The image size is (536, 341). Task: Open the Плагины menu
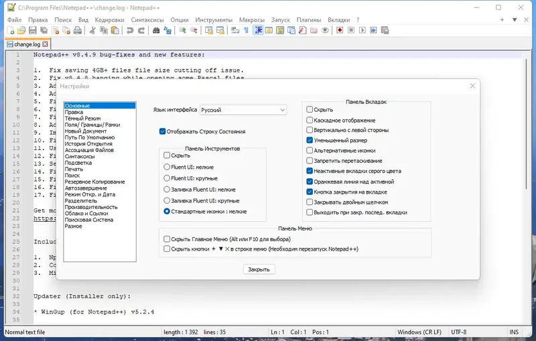click(309, 20)
